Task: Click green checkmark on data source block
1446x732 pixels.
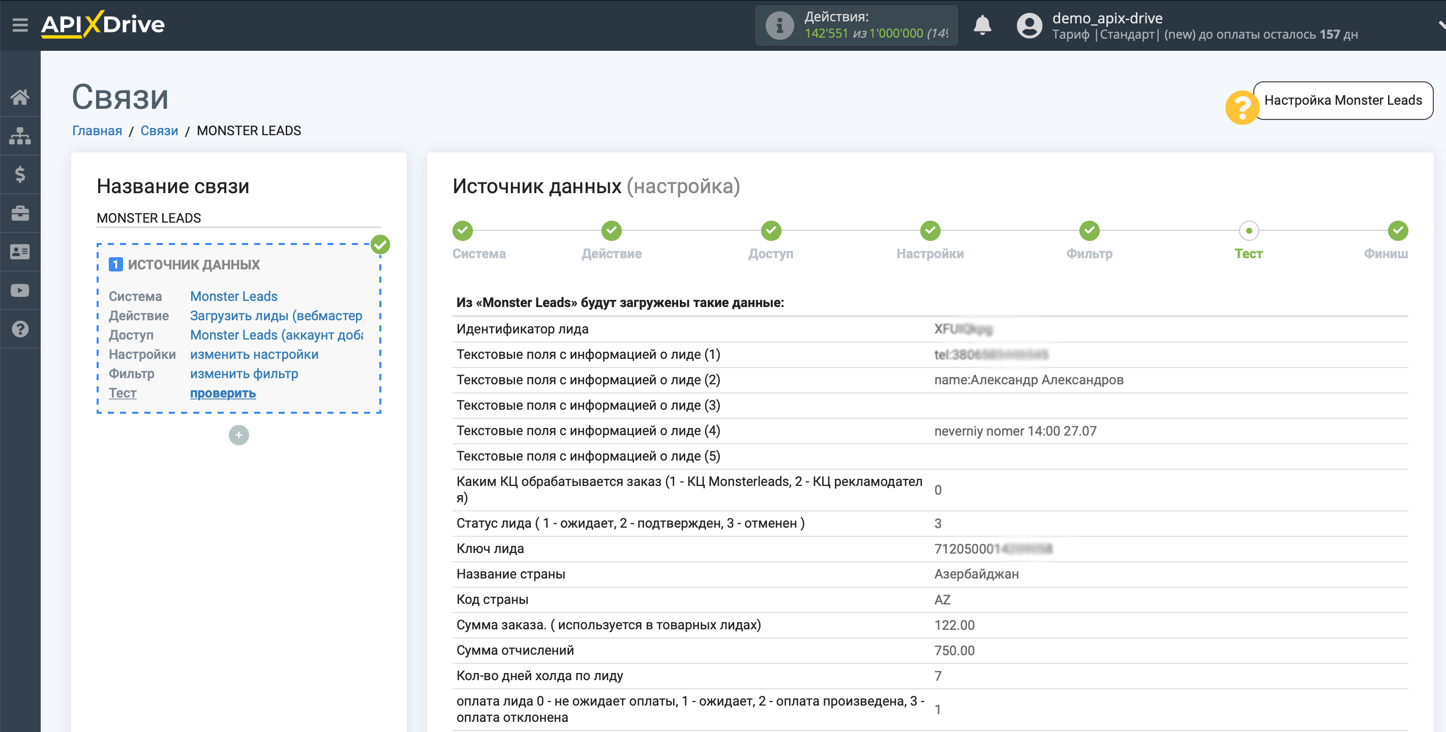Action: (x=380, y=245)
